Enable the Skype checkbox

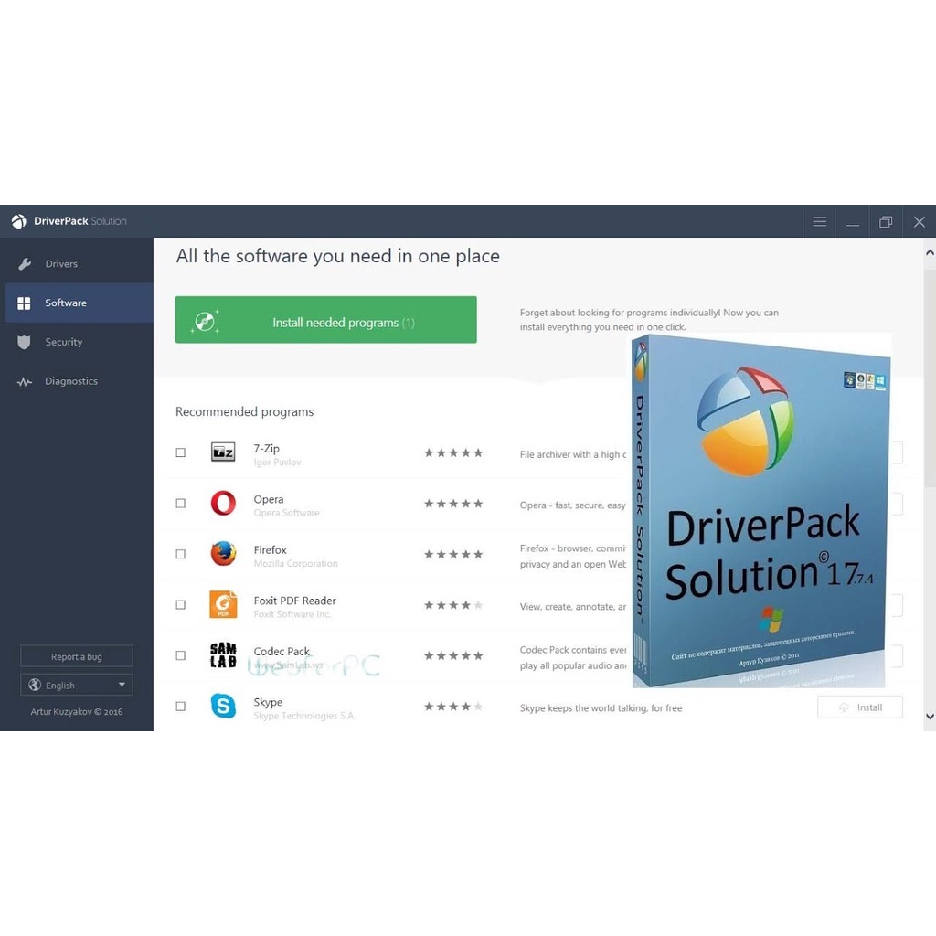point(180,707)
